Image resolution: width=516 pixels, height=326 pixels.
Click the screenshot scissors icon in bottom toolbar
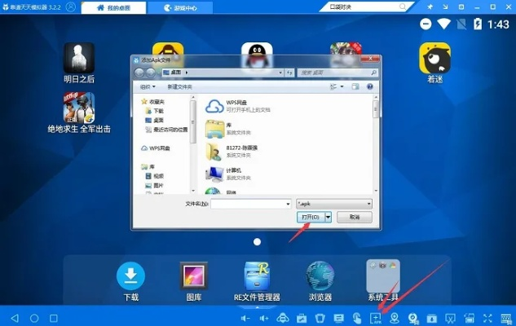coord(450,318)
